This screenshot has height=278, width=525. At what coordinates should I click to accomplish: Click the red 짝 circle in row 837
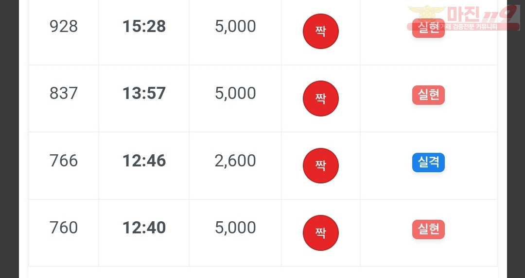coord(321,98)
